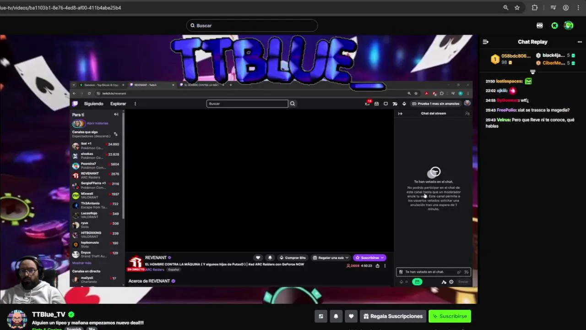Select the CiberMe leaderboard entry

tap(556, 63)
